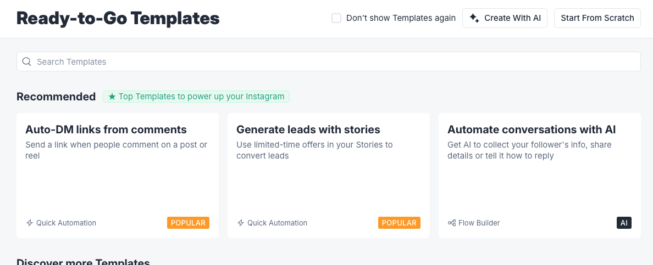This screenshot has height=265, width=653.
Task: Click the star icon in Top Templates badge
Action: [112, 97]
